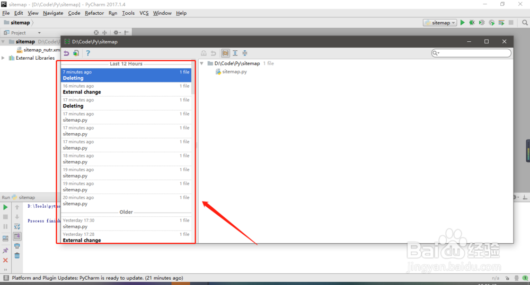
Task: Click Pause output icon in Run panel
Action: tap(5, 227)
